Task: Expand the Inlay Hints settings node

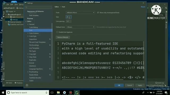Action: pyautogui.click(x=28, y=57)
